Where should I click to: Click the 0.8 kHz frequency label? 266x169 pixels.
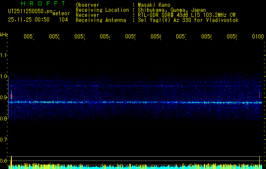tap(3, 118)
